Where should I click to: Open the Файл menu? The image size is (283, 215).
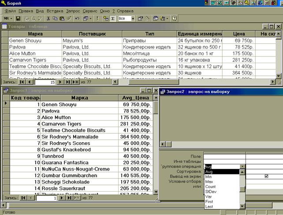tap(10, 11)
